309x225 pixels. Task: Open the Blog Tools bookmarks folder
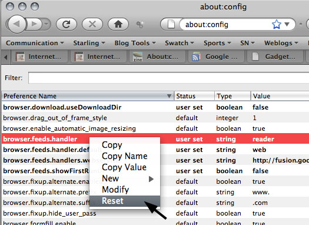135,43
